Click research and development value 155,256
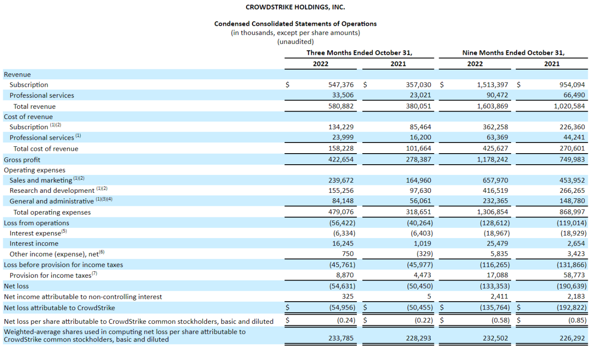This screenshot has height=346, width=591. point(341,191)
